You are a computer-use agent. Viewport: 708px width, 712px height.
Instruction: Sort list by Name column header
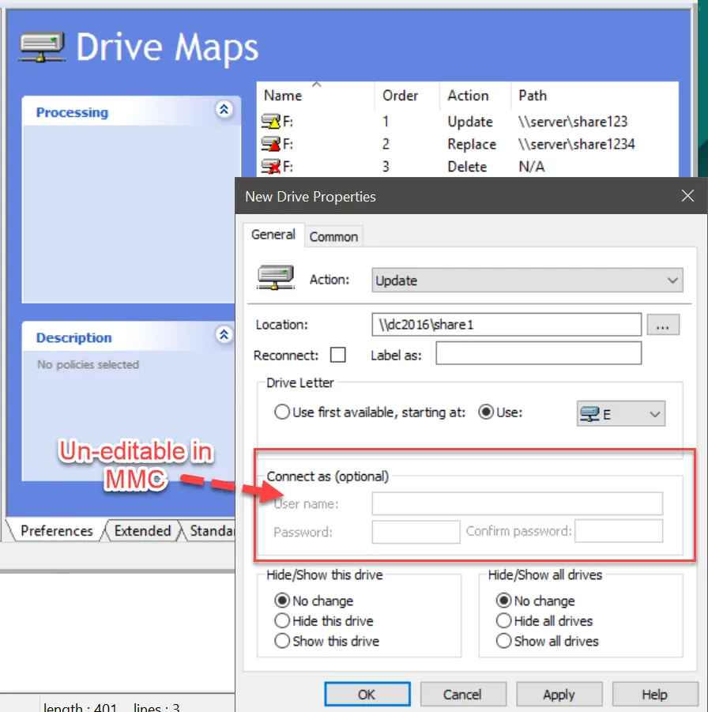pos(283,96)
